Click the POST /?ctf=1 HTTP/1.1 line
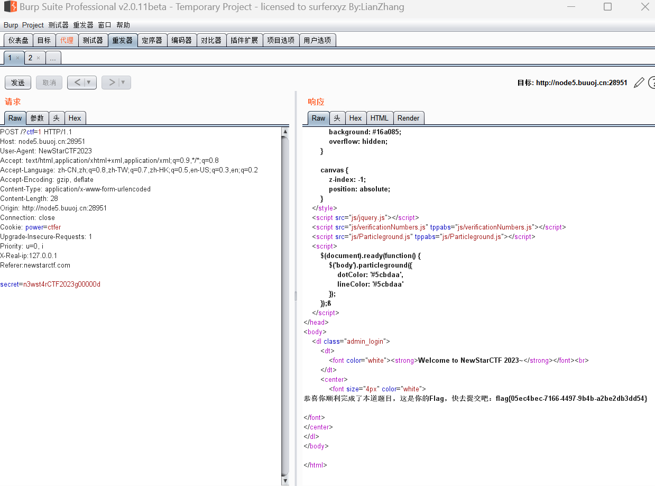Viewport: 655px width, 486px height. [x=36, y=132]
